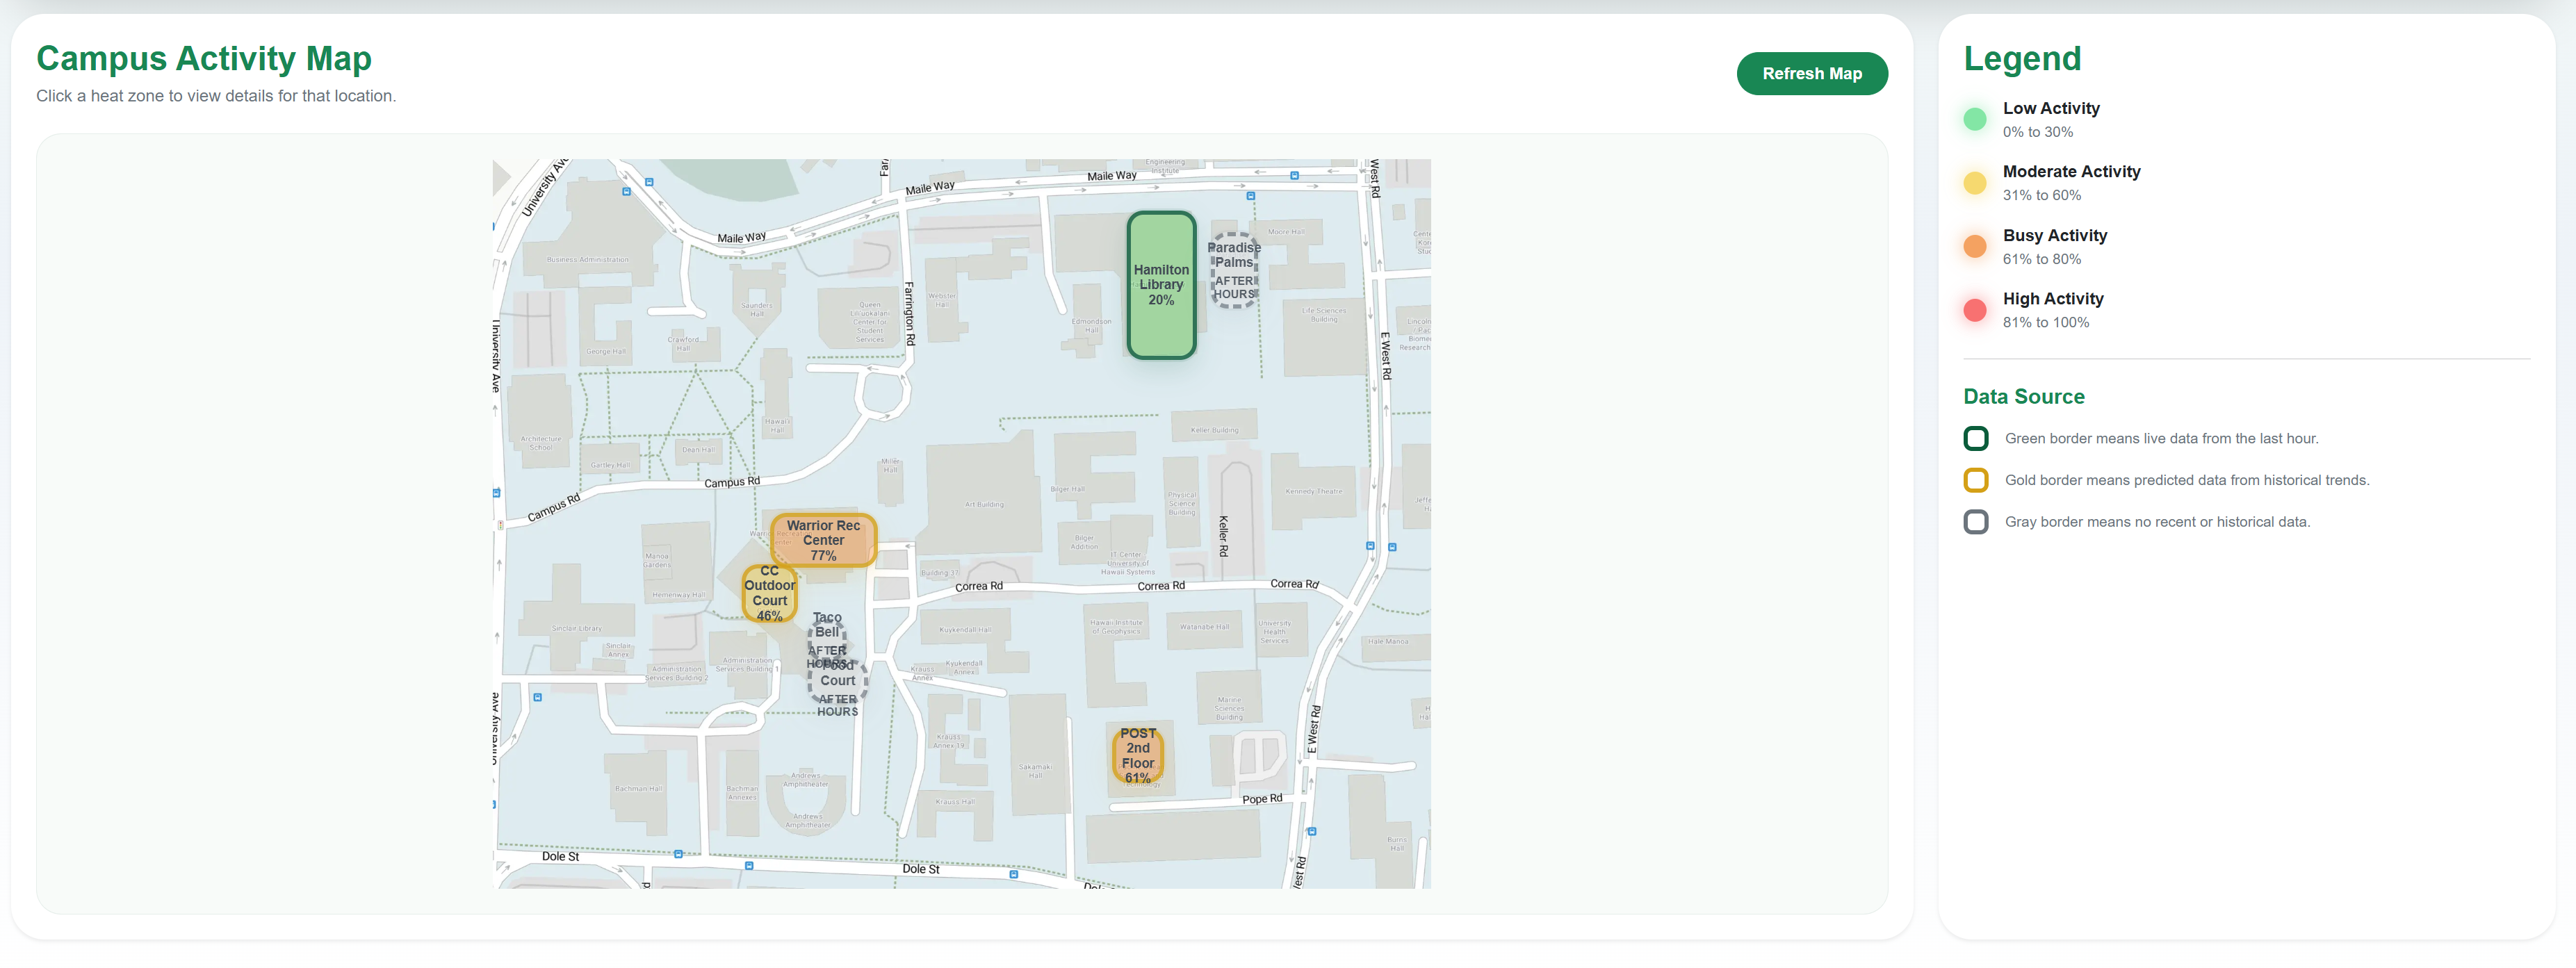Viewport: 2576px width, 968px height.
Task: Click the gold border predicted data icon
Action: (x=1975, y=481)
